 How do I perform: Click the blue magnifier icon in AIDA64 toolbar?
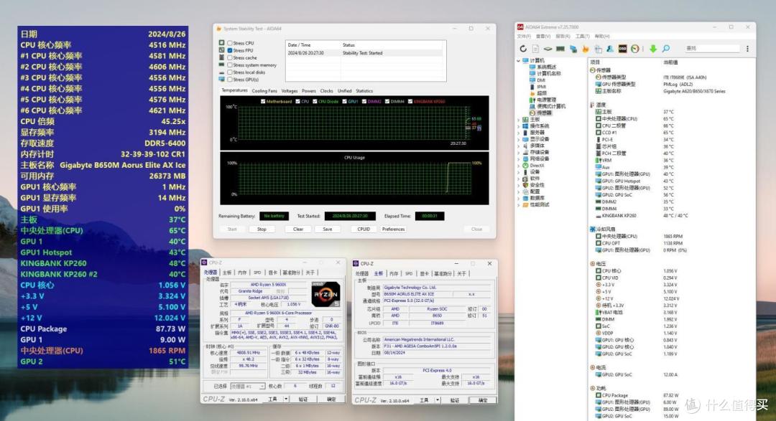(666, 49)
